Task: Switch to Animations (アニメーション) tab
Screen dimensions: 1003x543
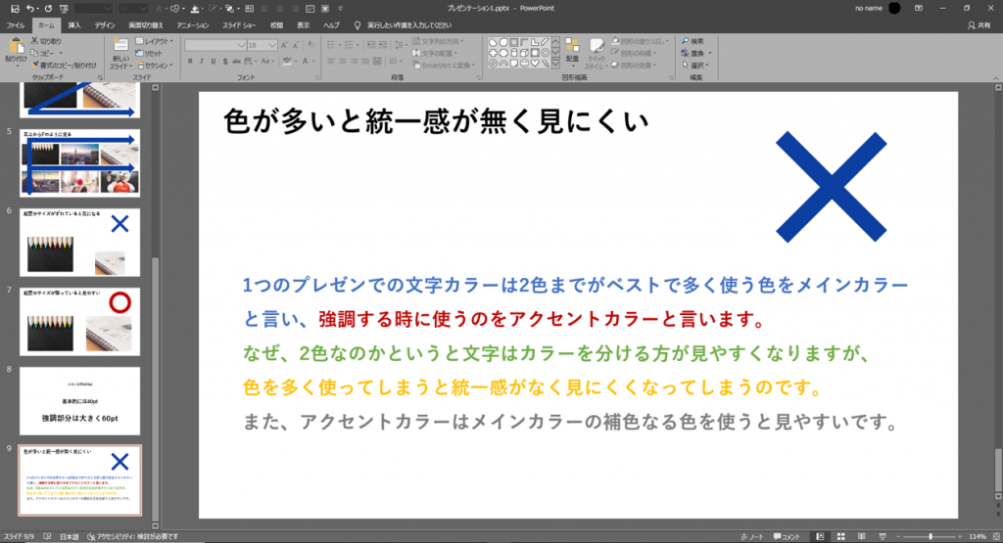Action: pos(193,25)
